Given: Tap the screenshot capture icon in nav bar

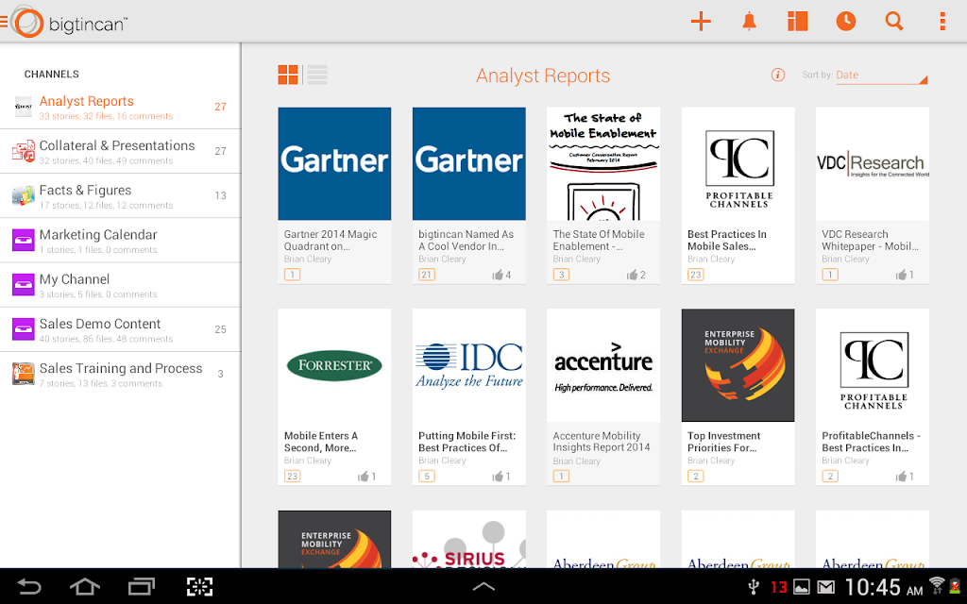Looking at the screenshot, I should 200,587.
